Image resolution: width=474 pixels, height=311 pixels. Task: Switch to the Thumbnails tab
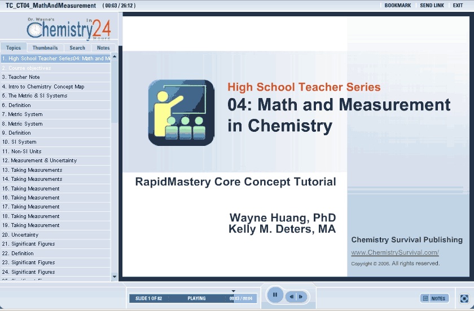pos(45,48)
